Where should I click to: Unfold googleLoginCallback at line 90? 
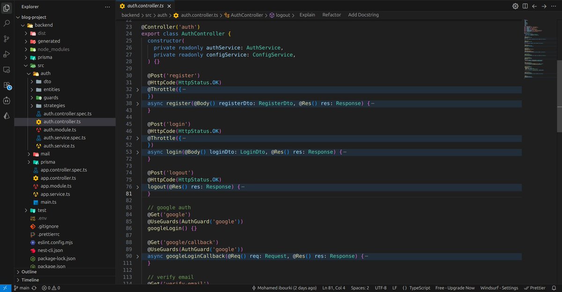pos(137,256)
